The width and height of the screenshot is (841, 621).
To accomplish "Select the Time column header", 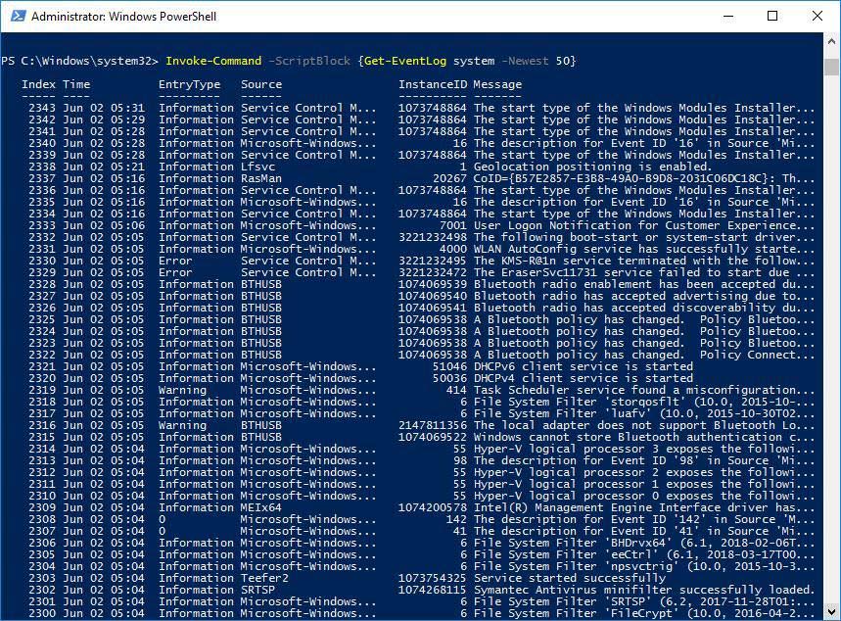I will (x=76, y=83).
